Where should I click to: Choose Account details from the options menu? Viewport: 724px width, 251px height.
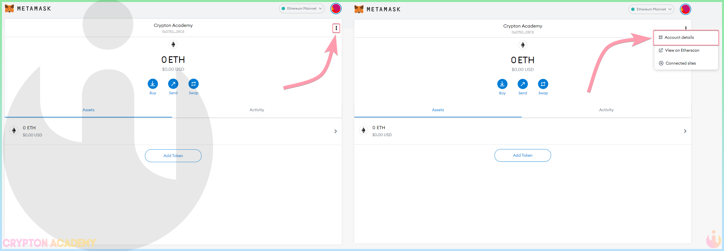(x=686, y=37)
